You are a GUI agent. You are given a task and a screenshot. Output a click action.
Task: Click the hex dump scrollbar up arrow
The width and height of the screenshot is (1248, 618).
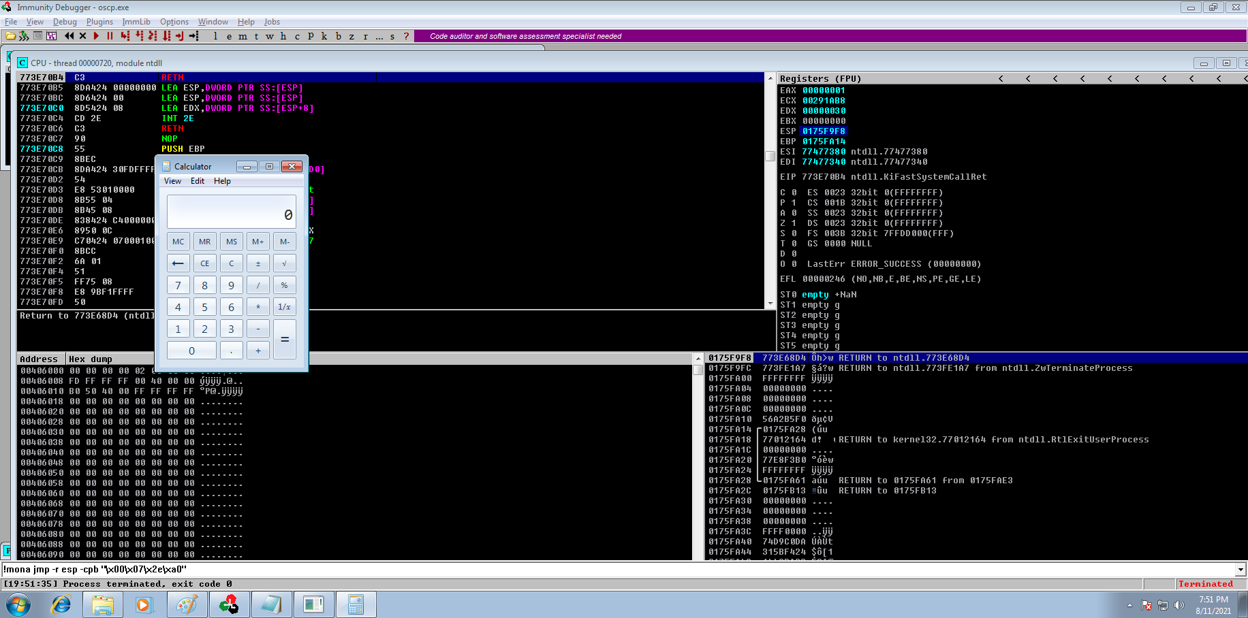pyautogui.click(x=698, y=359)
